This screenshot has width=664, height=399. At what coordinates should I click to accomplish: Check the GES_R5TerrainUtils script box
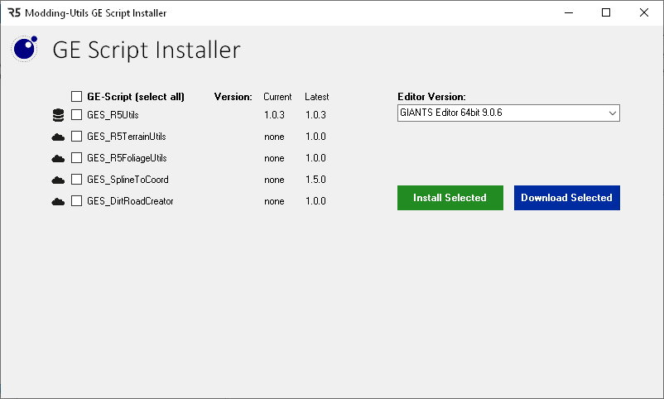[x=77, y=137]
